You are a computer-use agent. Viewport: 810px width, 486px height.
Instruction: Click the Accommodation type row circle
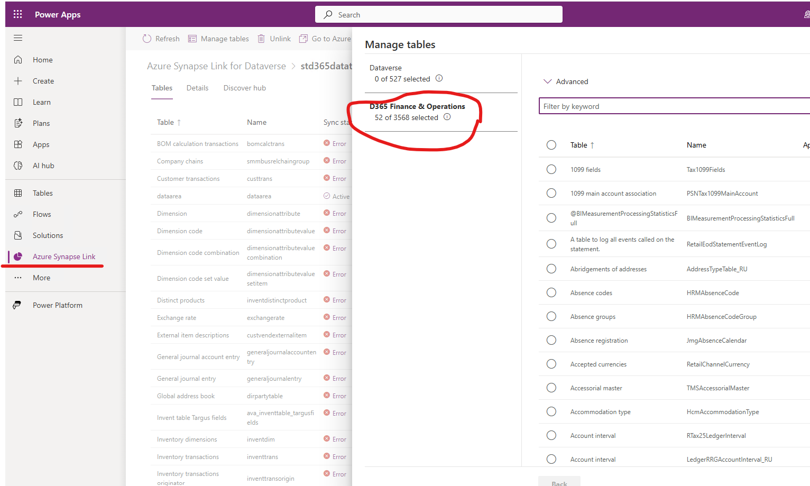(551, 411)
